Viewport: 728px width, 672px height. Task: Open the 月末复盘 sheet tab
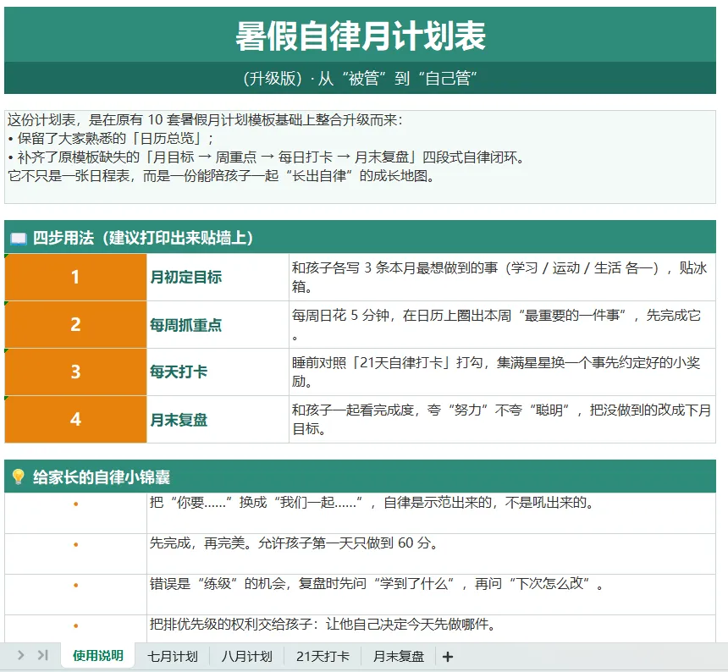(x=399, y=656)
